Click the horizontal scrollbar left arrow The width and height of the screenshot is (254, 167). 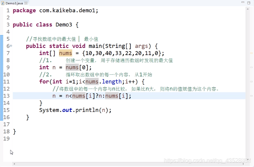pyautogui.click(x=14, y=164)
